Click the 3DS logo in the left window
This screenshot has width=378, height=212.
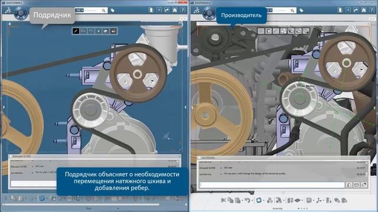tap(8, 11)
